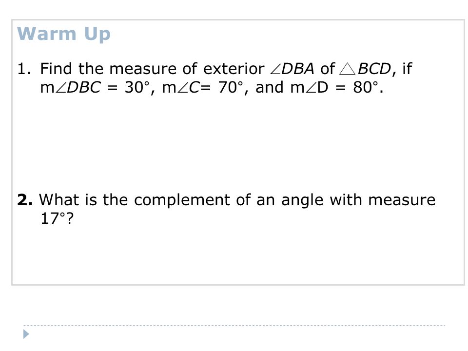Click the triangle symbol before BCD

(x=347, y=69)
